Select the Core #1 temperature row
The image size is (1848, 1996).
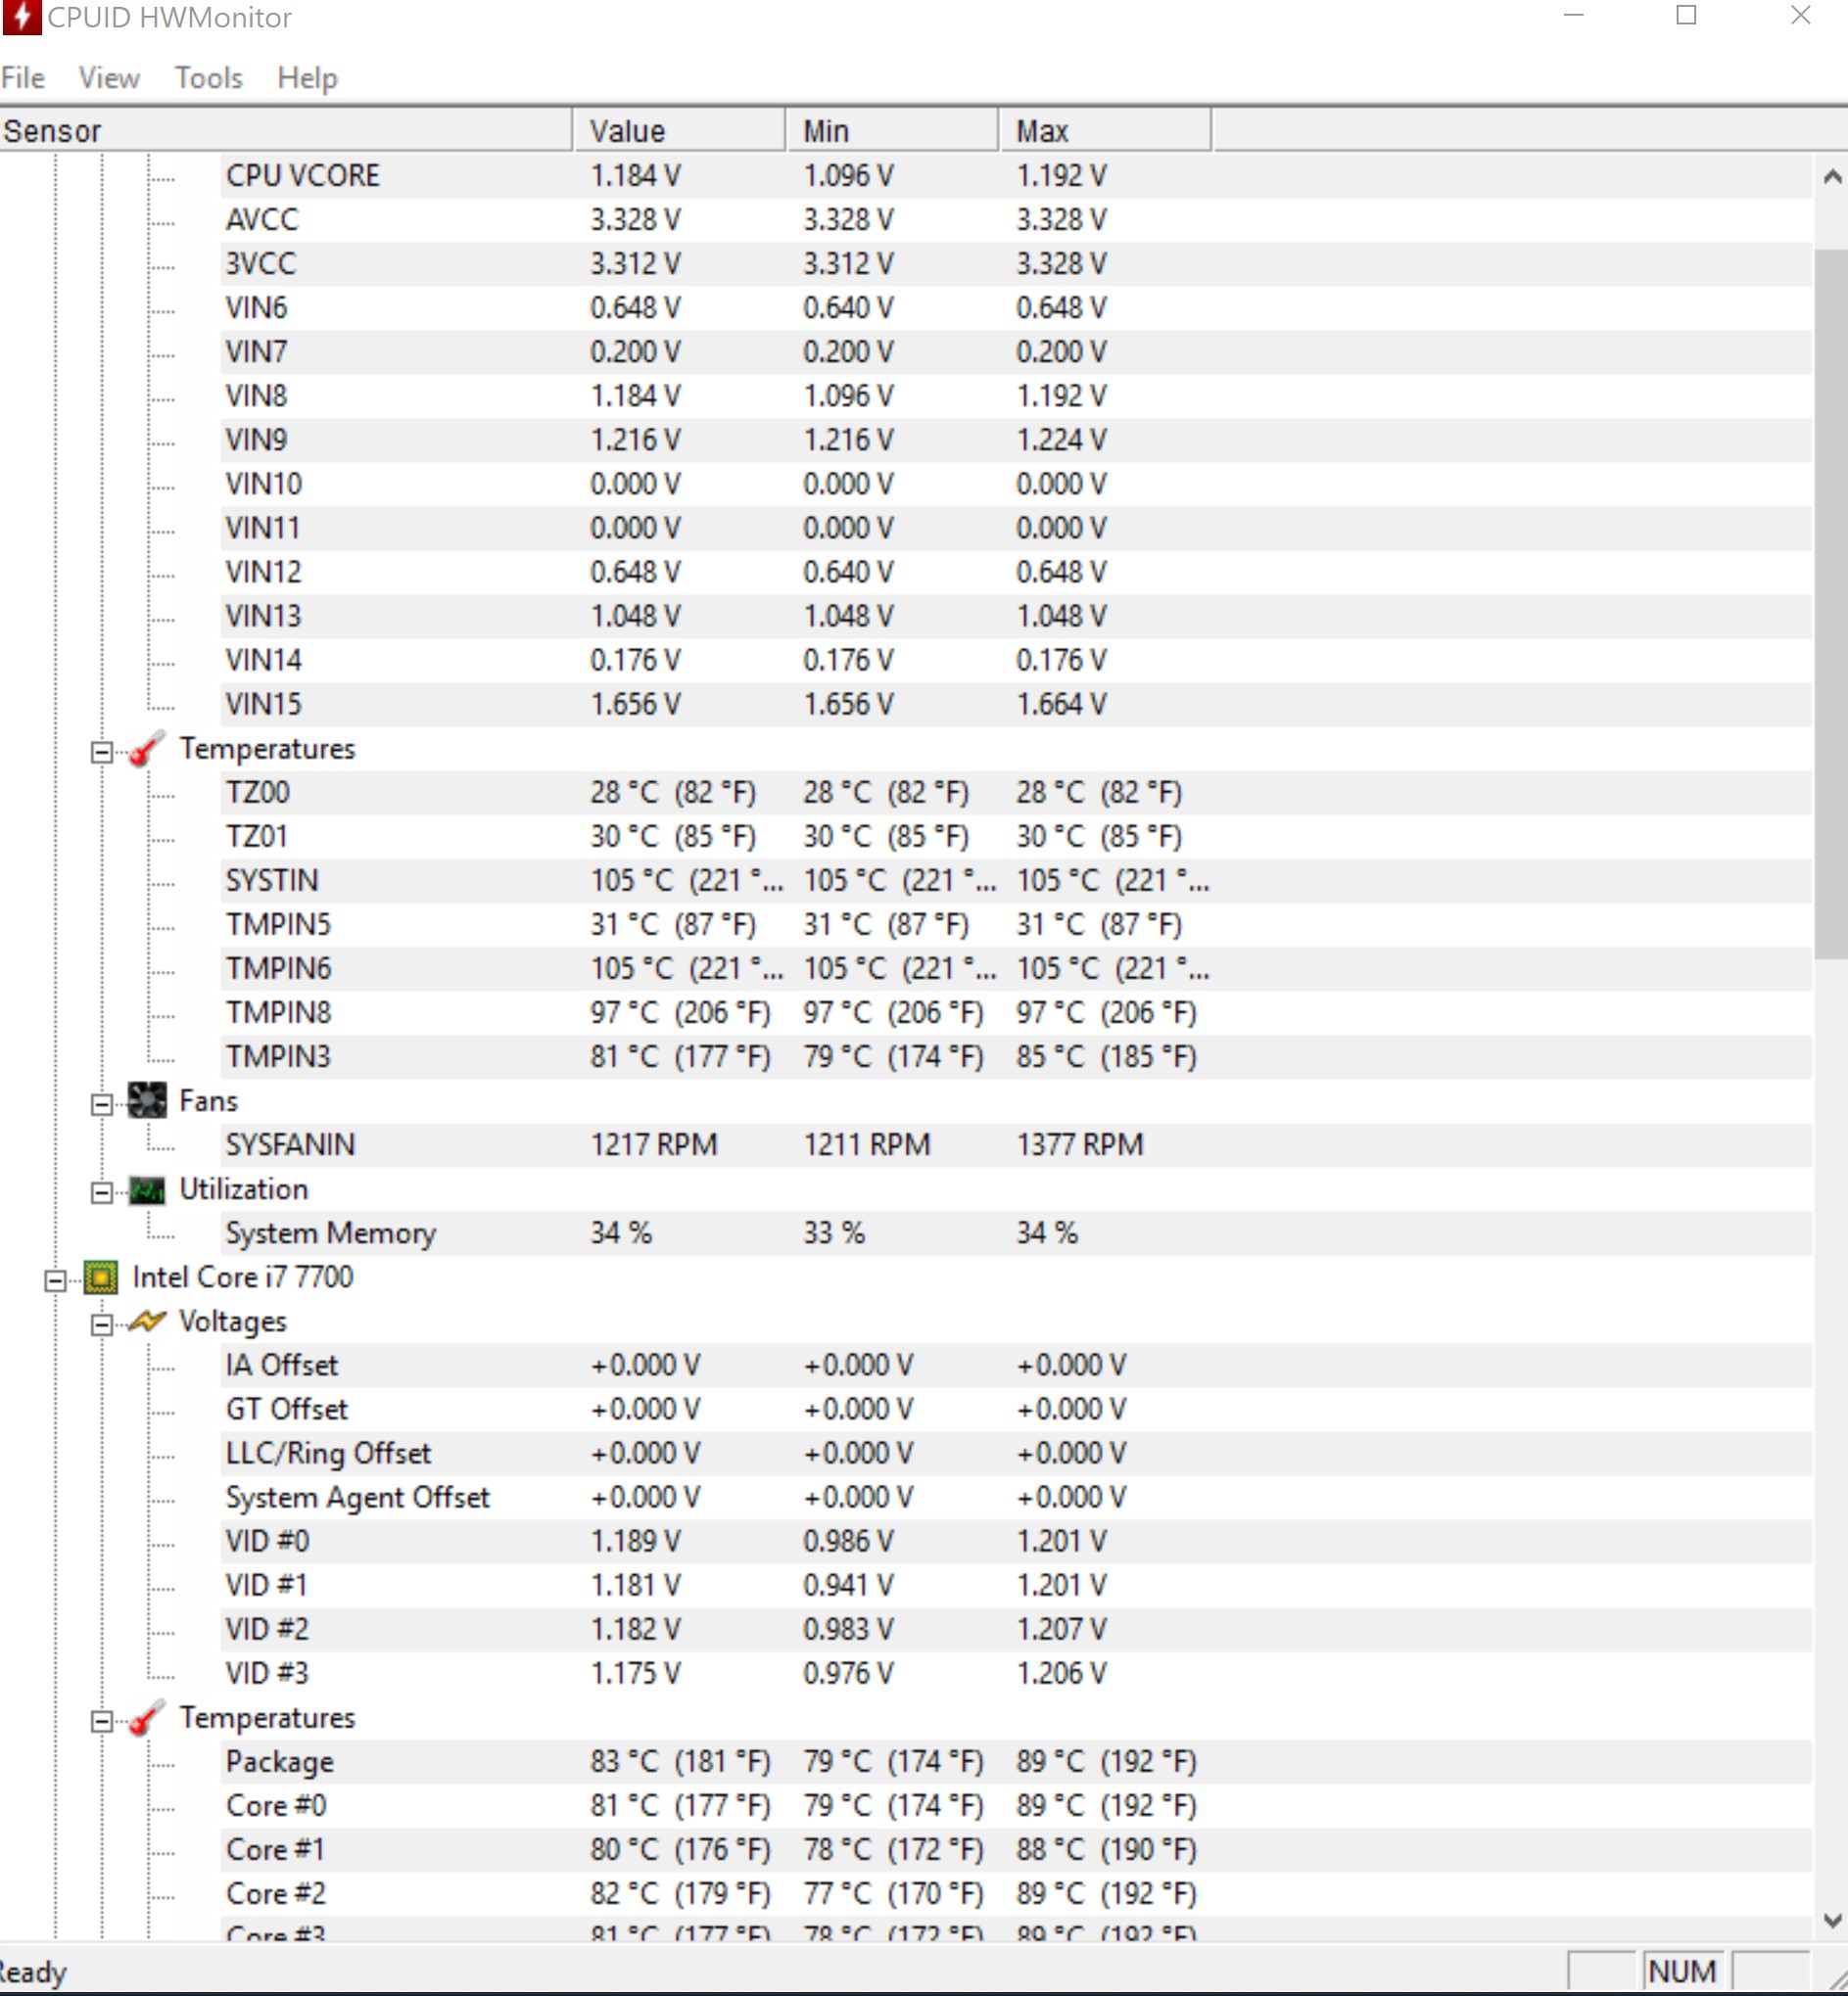(x=1017, y=1849)
